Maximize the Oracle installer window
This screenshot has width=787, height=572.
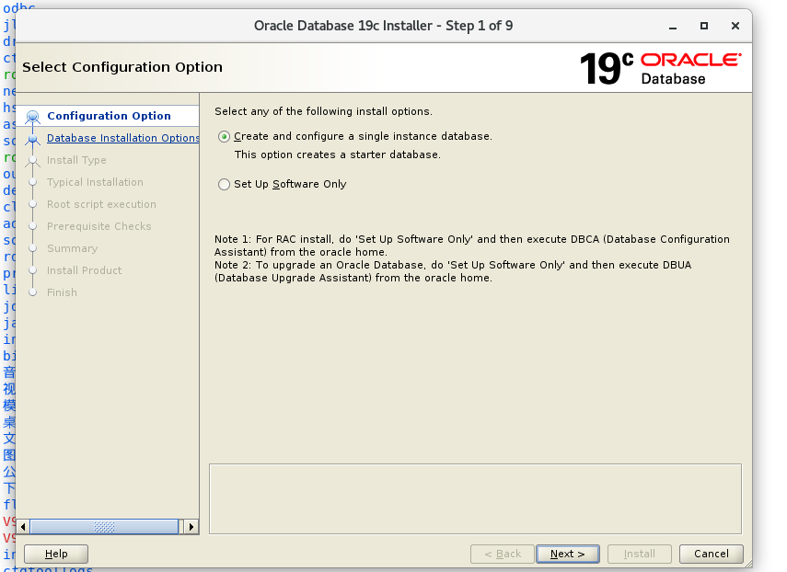704,26
